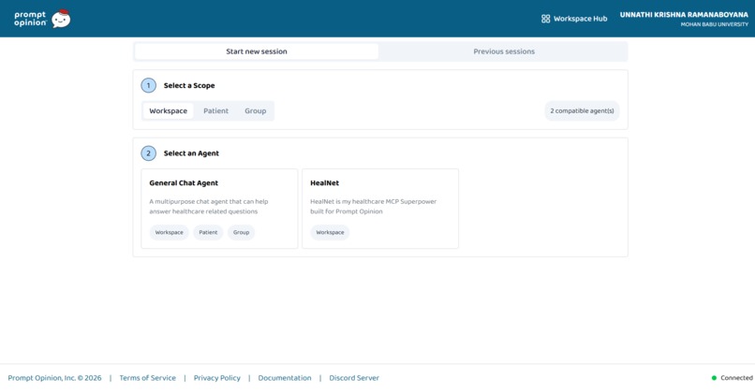
Task: Click the Connected status text
Action: pyautogui.click(x=736, y=378)
